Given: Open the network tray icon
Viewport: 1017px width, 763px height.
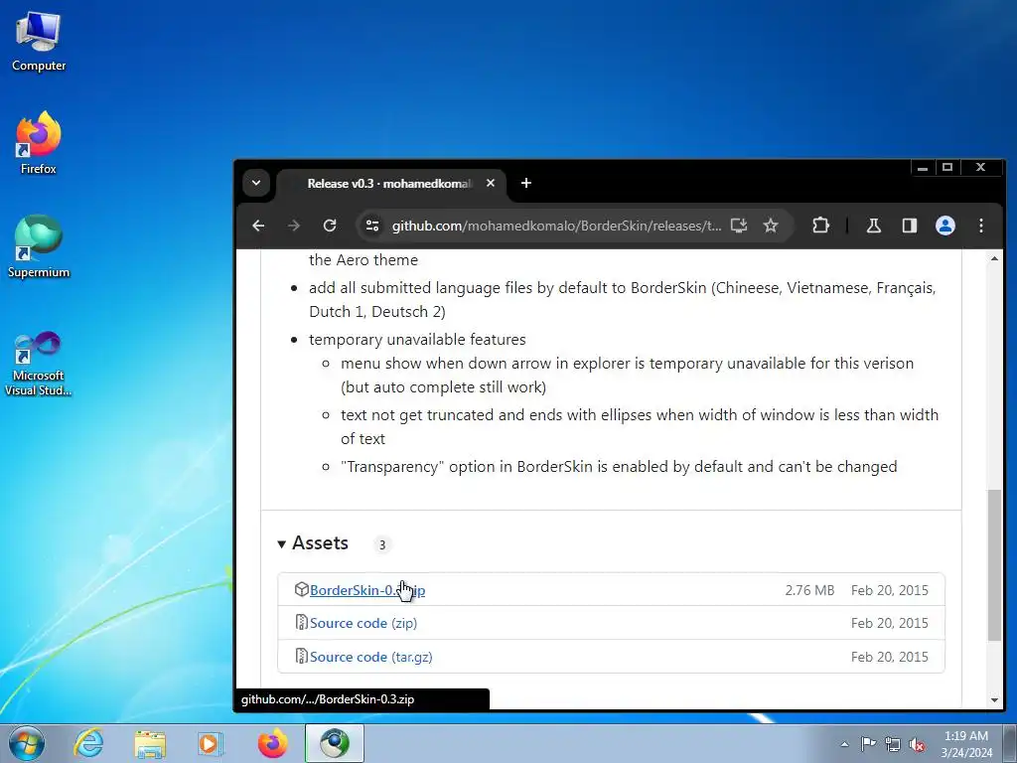Looking at the screenshot, I should tap(893, 744).
